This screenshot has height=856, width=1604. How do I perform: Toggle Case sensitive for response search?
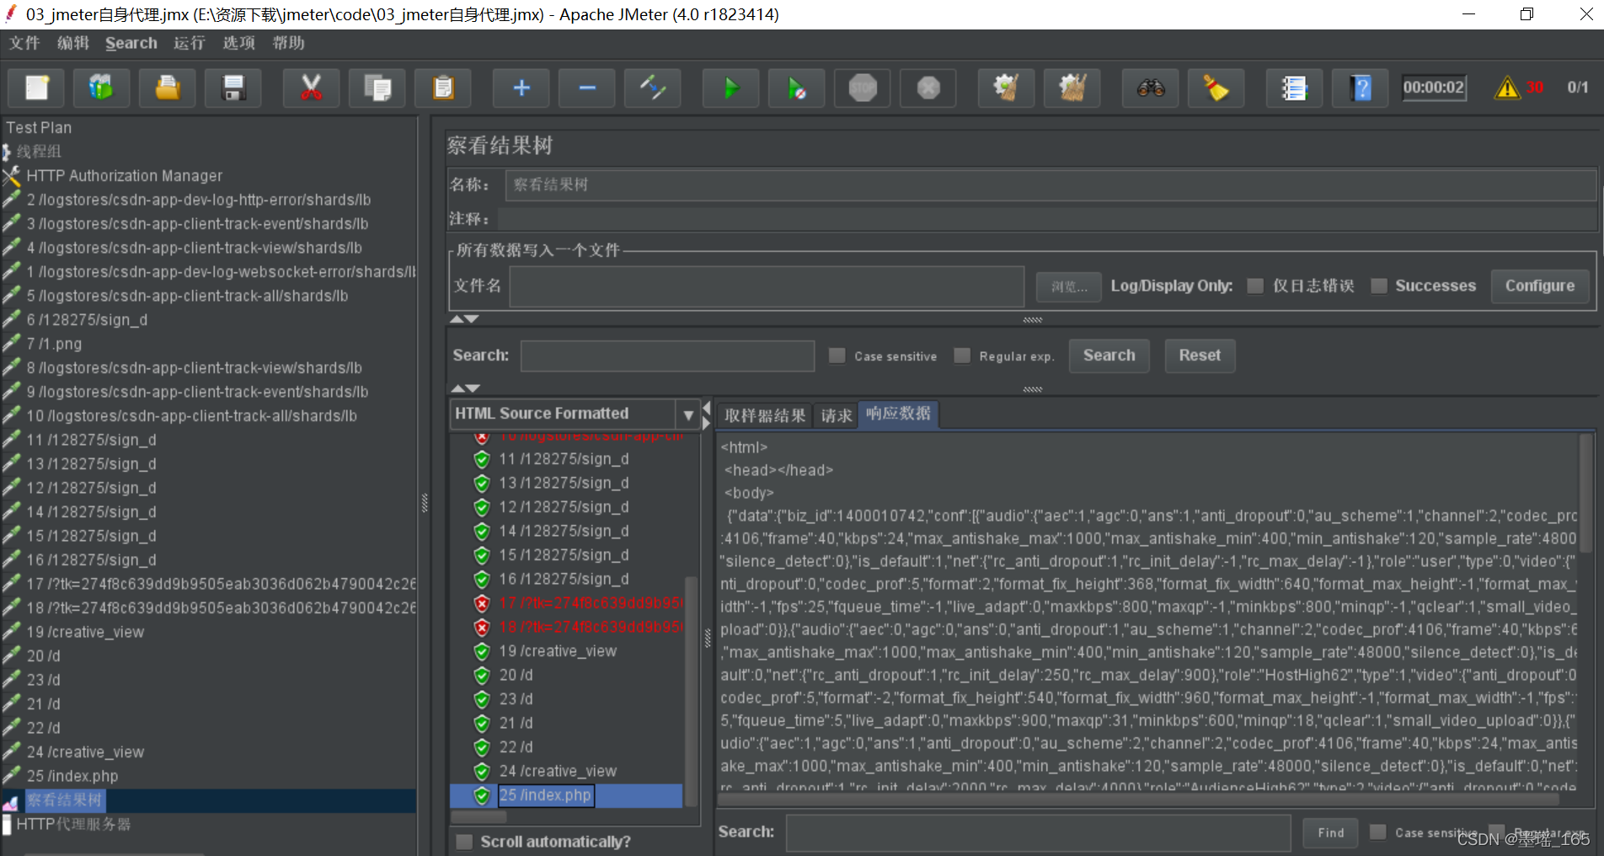[1378, 832]
